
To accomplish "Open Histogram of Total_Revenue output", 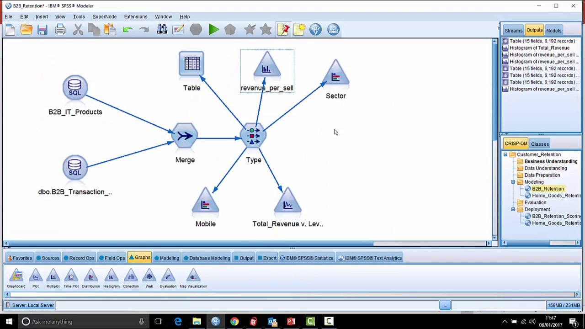I will (x=539, y=48).
